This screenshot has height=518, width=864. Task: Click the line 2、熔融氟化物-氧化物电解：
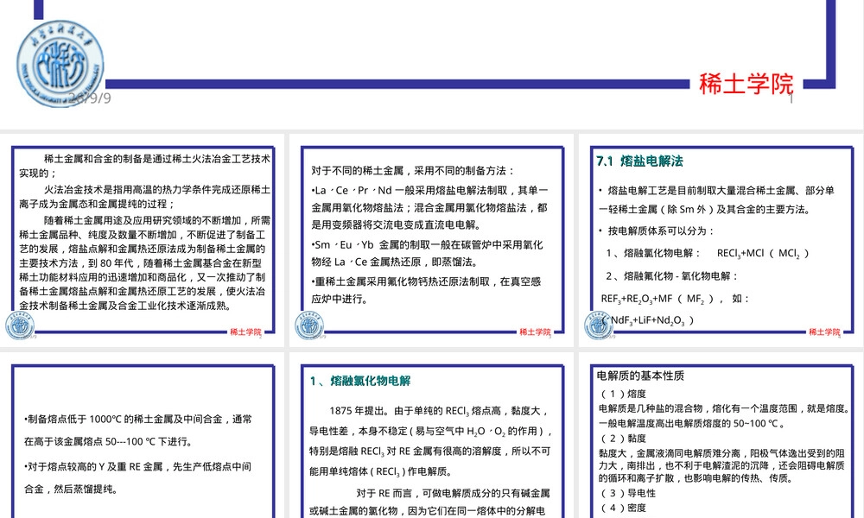(671, 275)
